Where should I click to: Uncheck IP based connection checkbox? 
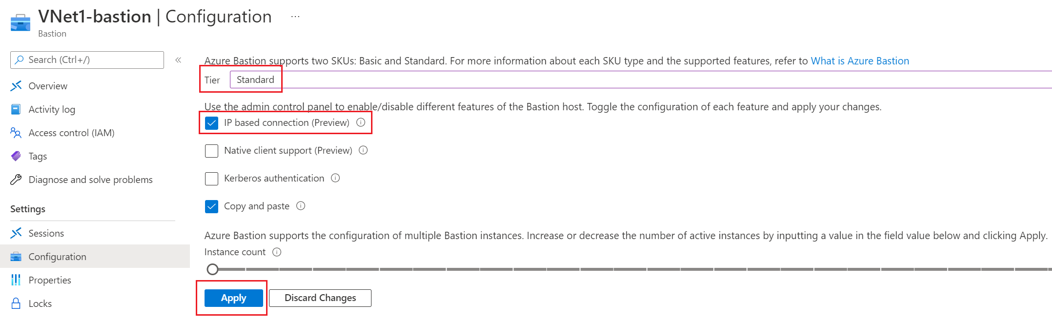[x=212, y=123]
